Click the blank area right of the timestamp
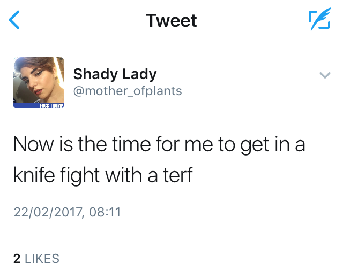343x279 pixels. tap(225, 212)
